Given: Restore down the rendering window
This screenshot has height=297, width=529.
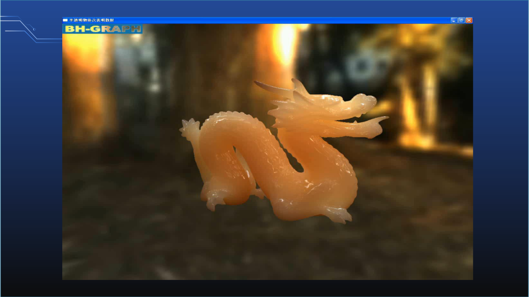Looking at the screenshot, I should tap(461, 20).
